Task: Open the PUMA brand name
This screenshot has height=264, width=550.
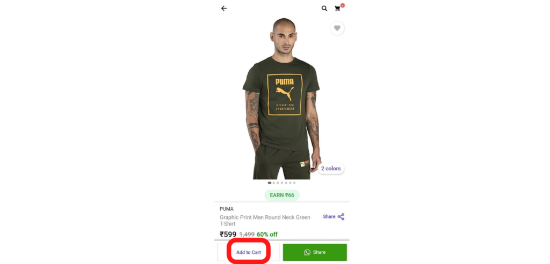Action: (x=227, y=209)
